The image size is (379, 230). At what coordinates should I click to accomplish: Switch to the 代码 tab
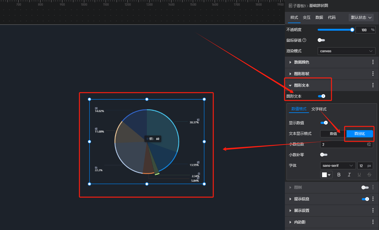coord(332,18)
